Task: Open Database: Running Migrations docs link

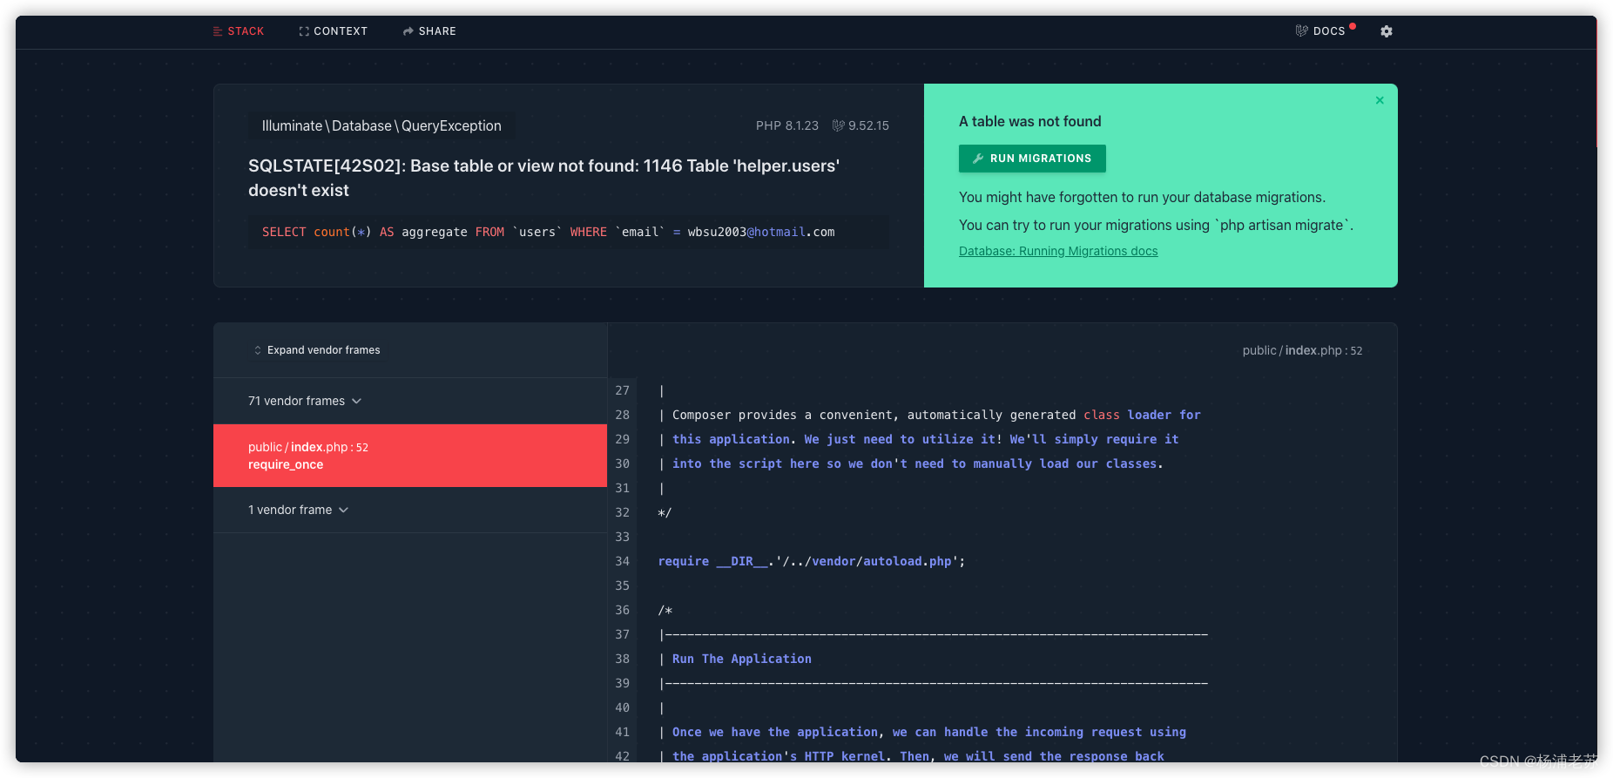Action: [1058, 251]
